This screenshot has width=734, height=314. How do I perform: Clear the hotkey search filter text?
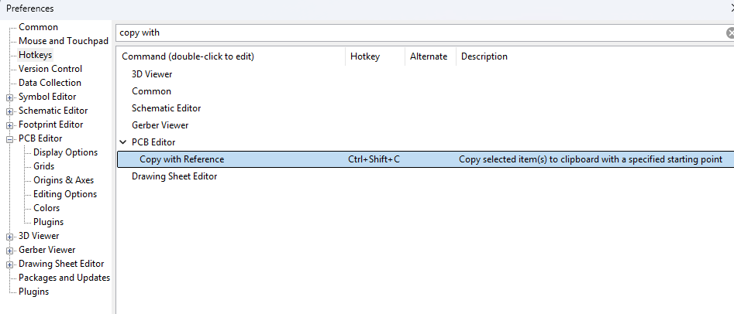730,32
